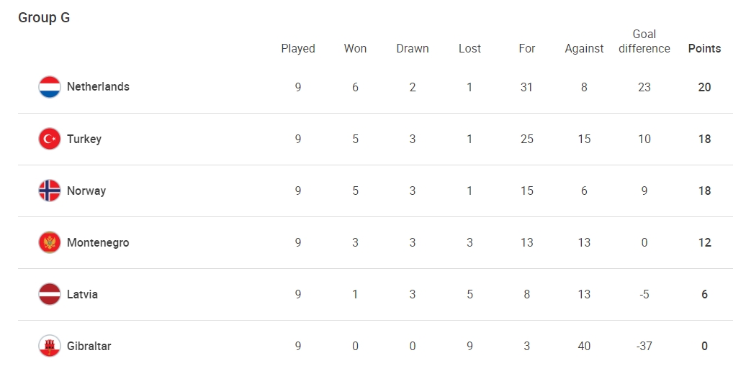
Task: Click the Group G heading
Action: tap(44, 17)
